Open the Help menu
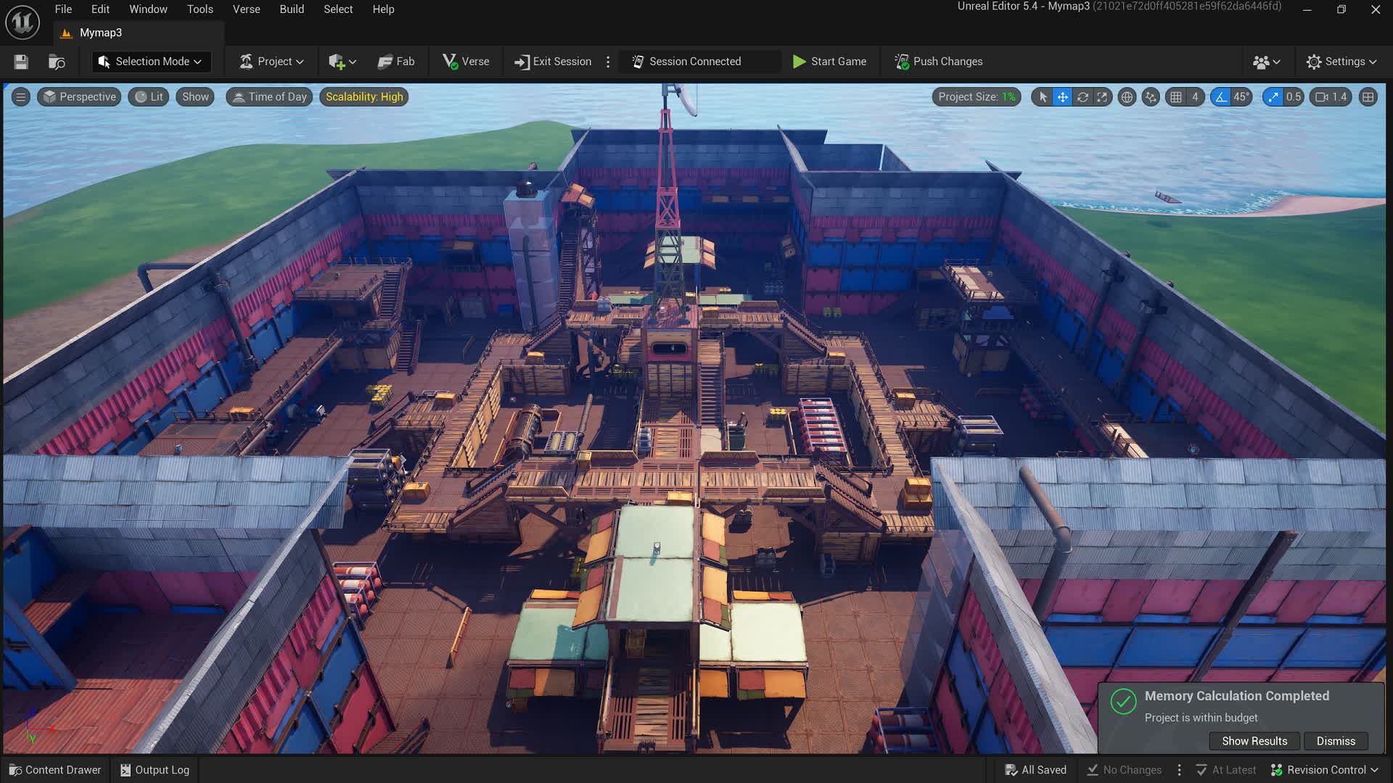Image resolution: width=1393 pixels, height=783 pixels. [x=383, y=9]
